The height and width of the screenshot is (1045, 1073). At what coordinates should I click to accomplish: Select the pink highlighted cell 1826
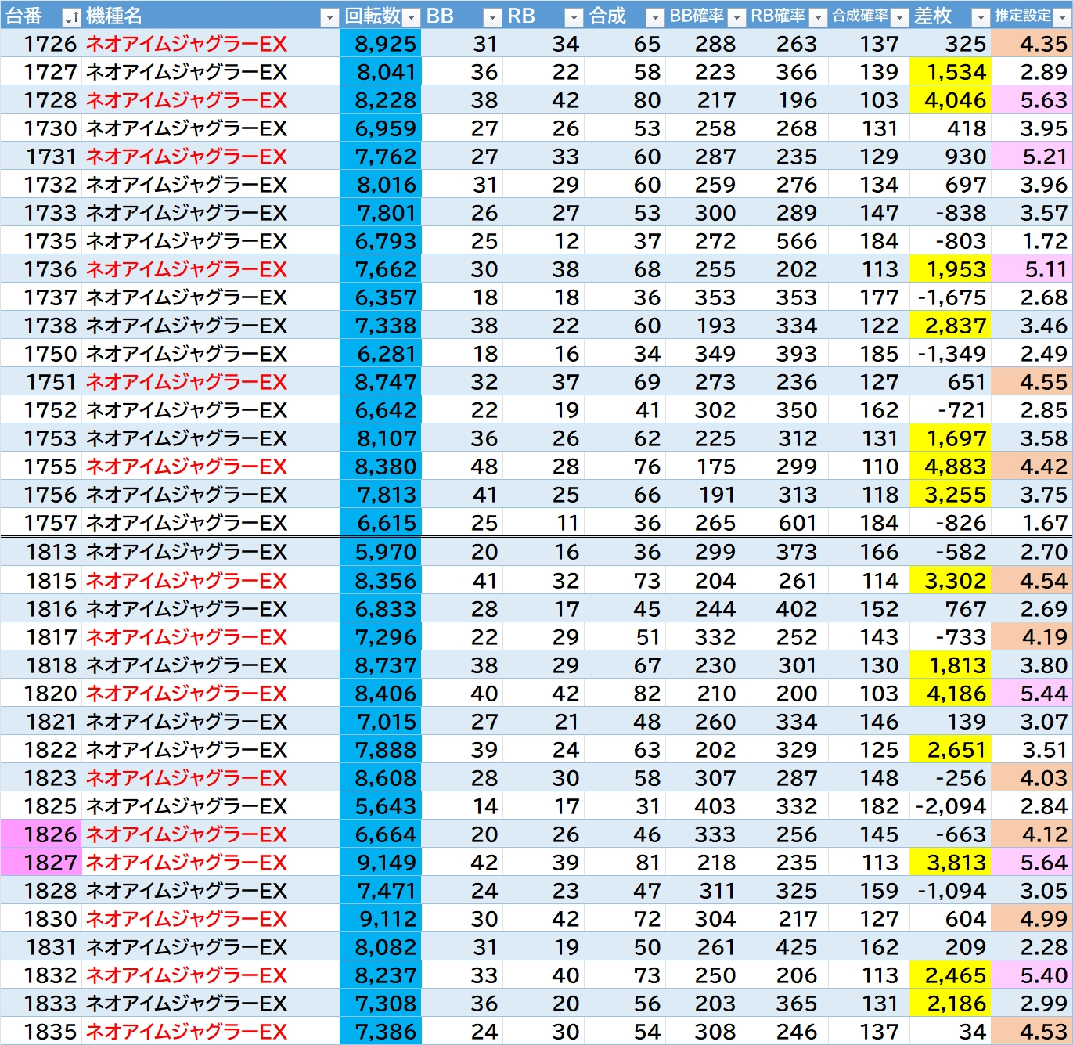coord(41,834)
